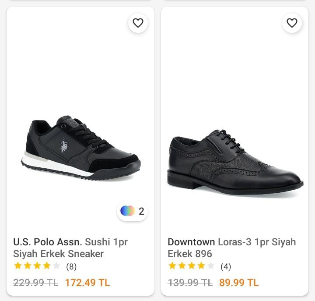Image resolution: width=315 pixels, height=301 pixels.
Task: Open the (4) reviews count
Action: coord(226,266)
